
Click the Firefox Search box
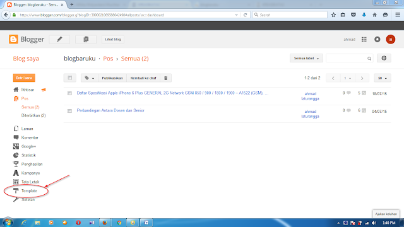click(x=290, y=15)
